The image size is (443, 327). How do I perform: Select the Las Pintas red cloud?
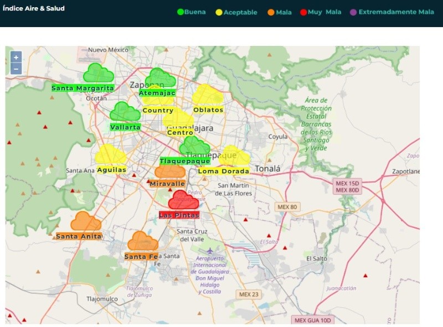click(183, 200)
